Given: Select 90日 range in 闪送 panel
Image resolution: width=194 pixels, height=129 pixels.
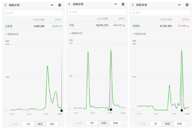Looking at the screenshot, I should coord(115,123).
